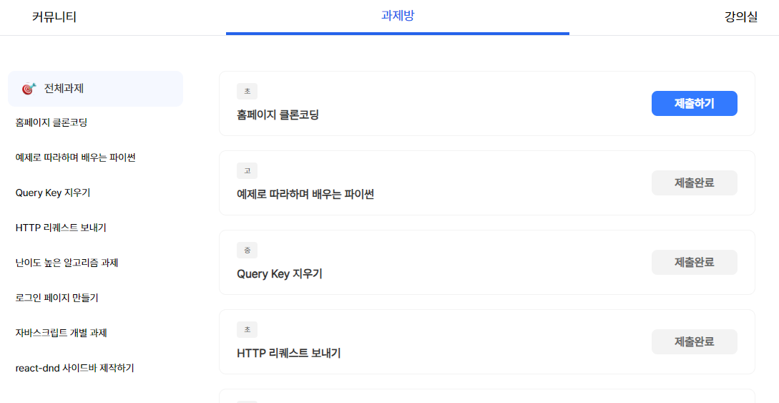Viewport: 779px width, 403px height.
Task: Select Query Key 지우기 in the sidebar
Action: (x=53, y=193)
